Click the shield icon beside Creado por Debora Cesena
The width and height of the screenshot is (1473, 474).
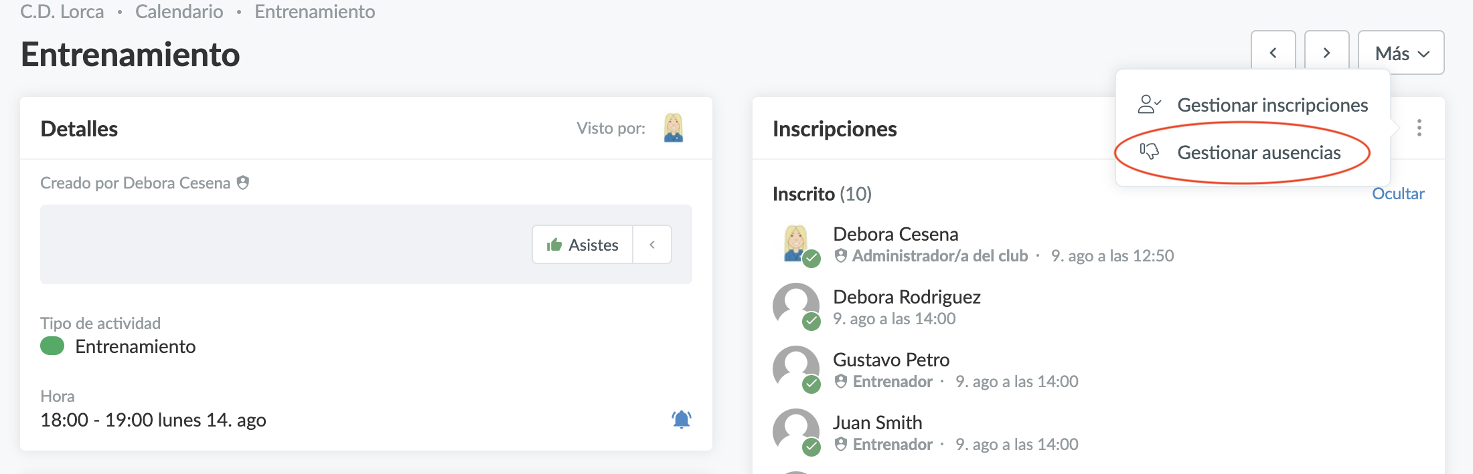coord(243,183)
